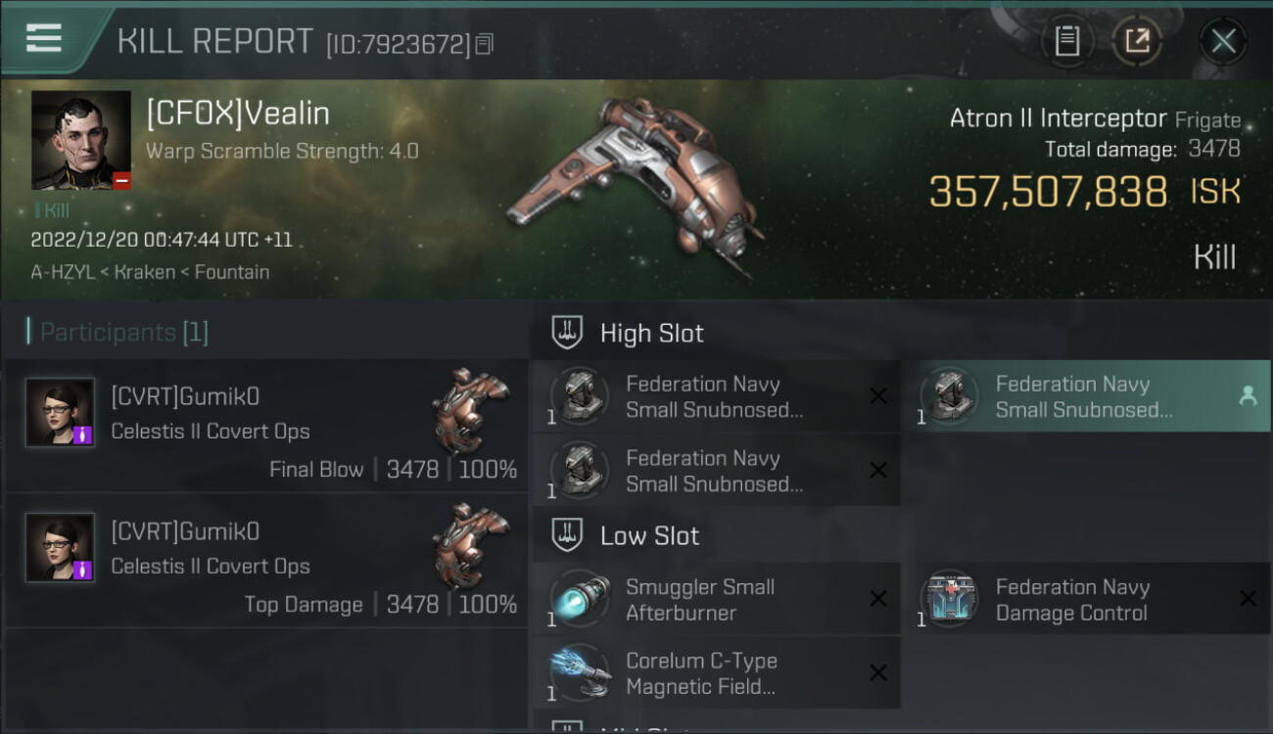Open the hamburger menu in the header
1273x734 pixels.
pyautogui.click(x=44, y=38)
